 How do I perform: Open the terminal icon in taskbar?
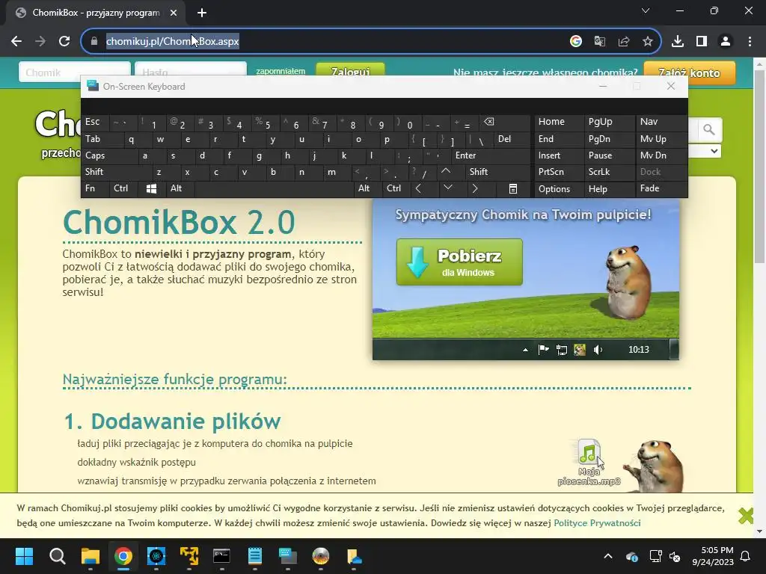tap(221, 556)
